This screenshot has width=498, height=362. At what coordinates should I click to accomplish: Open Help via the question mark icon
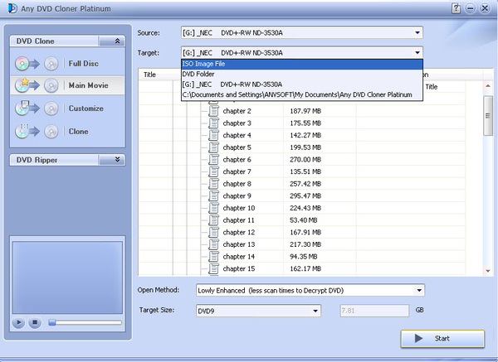pos(456,7)
